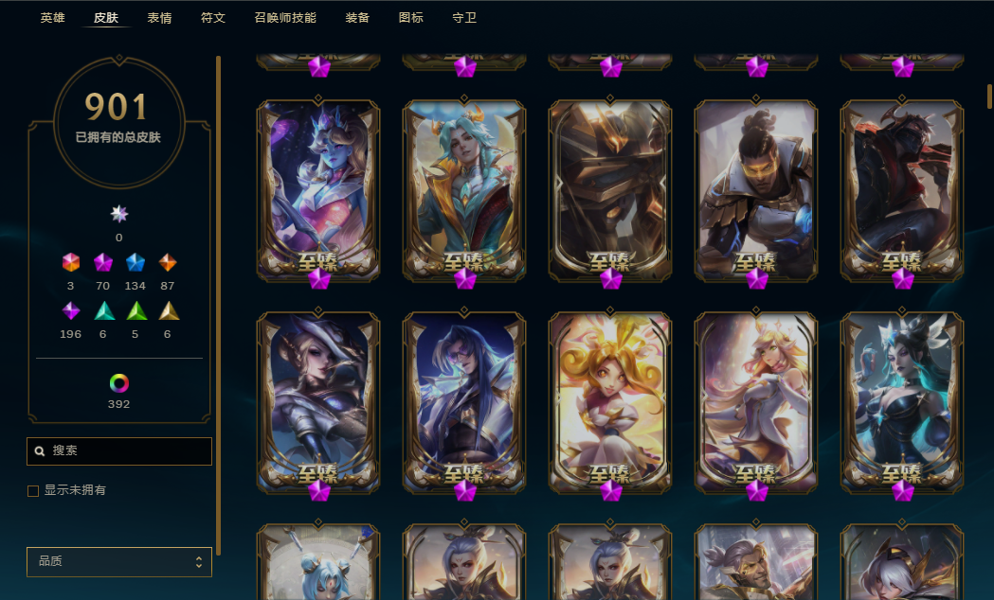Go to the 符文 tab
Screen dimensions: 994x600
(x=213, y=18)
